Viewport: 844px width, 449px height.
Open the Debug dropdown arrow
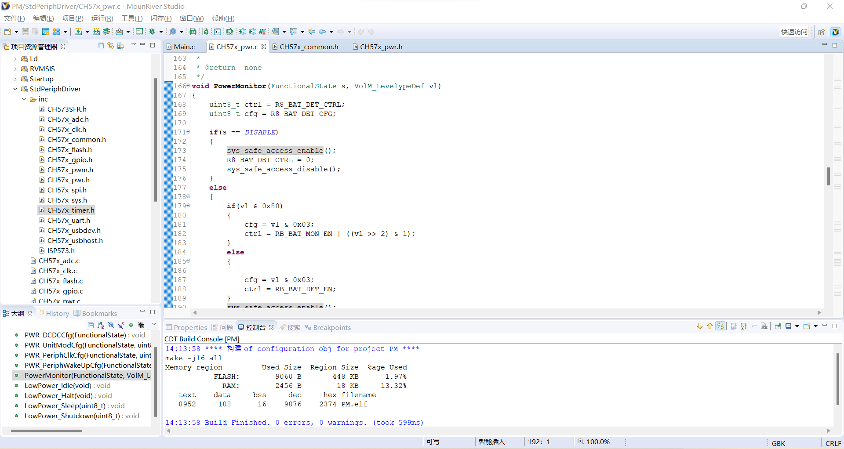click(x=161, y=32)
